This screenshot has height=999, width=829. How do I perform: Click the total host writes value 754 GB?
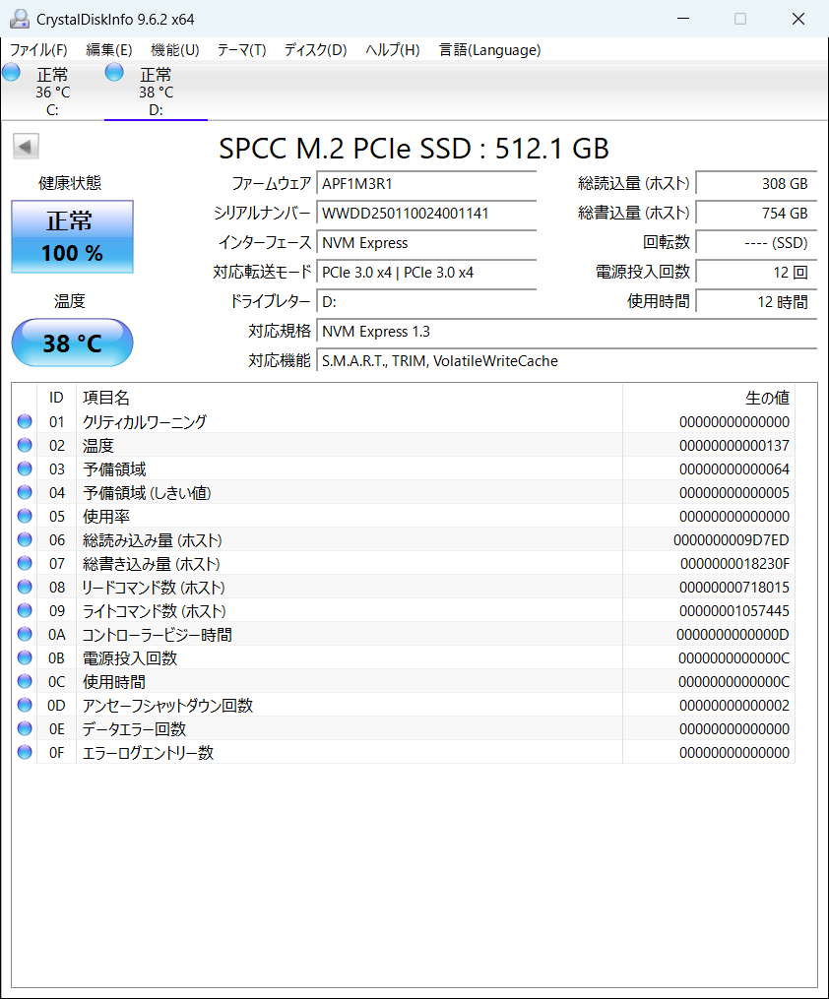point(756,213)
